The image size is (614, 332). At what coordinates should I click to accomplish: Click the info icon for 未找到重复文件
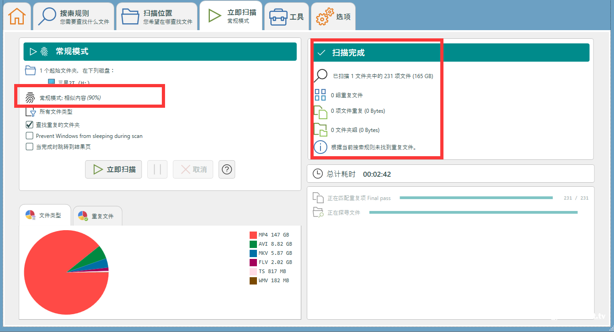[320, 147]
